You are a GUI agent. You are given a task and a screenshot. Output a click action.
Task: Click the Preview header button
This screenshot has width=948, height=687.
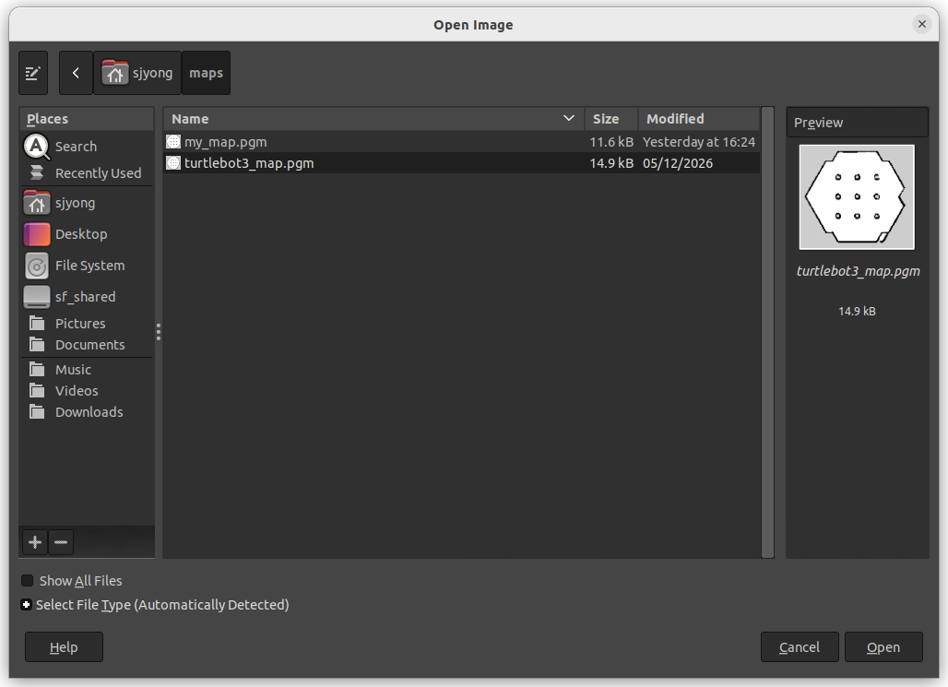857,123
